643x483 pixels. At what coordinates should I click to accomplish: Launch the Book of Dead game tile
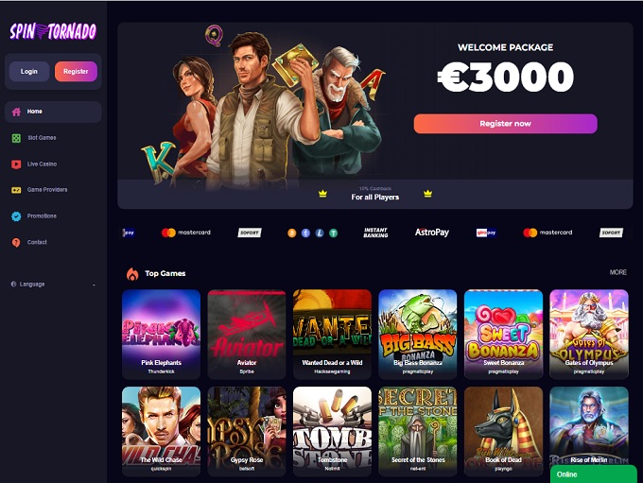[x=503, y=431]
